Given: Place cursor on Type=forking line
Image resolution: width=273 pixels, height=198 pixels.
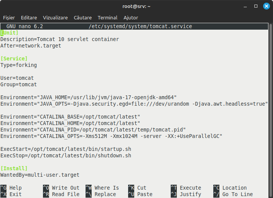Looking at the screenshot, I should pyautogui.click(x=19, y=65).
